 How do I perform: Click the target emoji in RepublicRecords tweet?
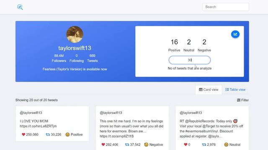(x=235, y=121)
